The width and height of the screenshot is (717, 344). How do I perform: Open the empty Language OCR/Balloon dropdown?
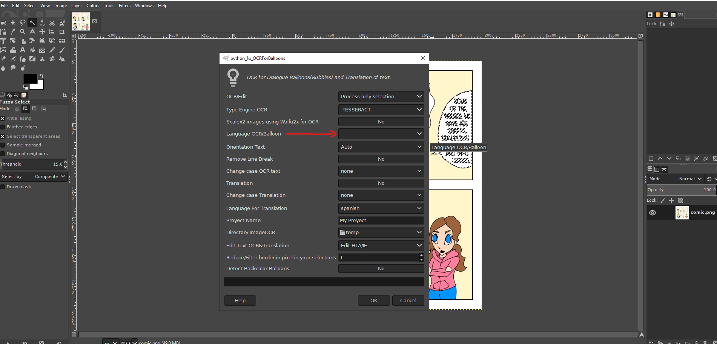coord(381,134)
